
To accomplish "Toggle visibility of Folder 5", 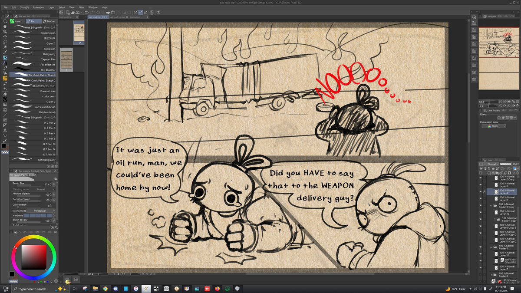I will point(480,247).
